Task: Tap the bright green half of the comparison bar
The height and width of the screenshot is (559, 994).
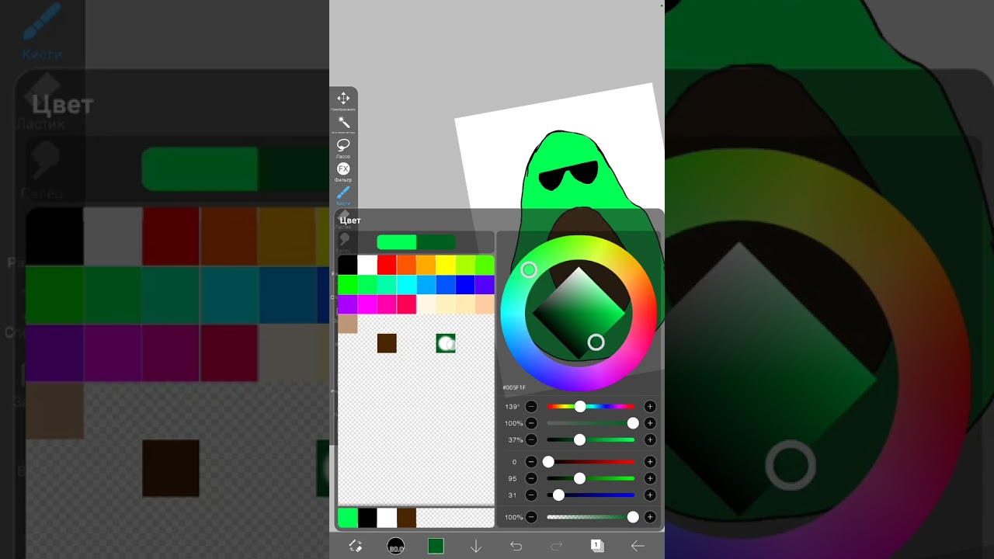Action: (x=397, y=242)
